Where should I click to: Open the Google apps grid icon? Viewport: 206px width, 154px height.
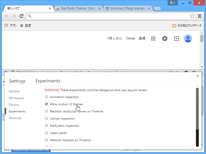coord(153,38)
